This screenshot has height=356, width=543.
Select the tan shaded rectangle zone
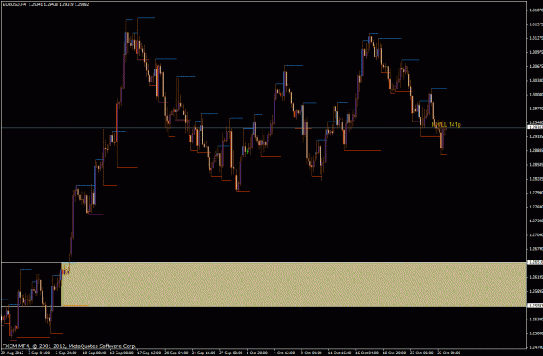[294, 285]
